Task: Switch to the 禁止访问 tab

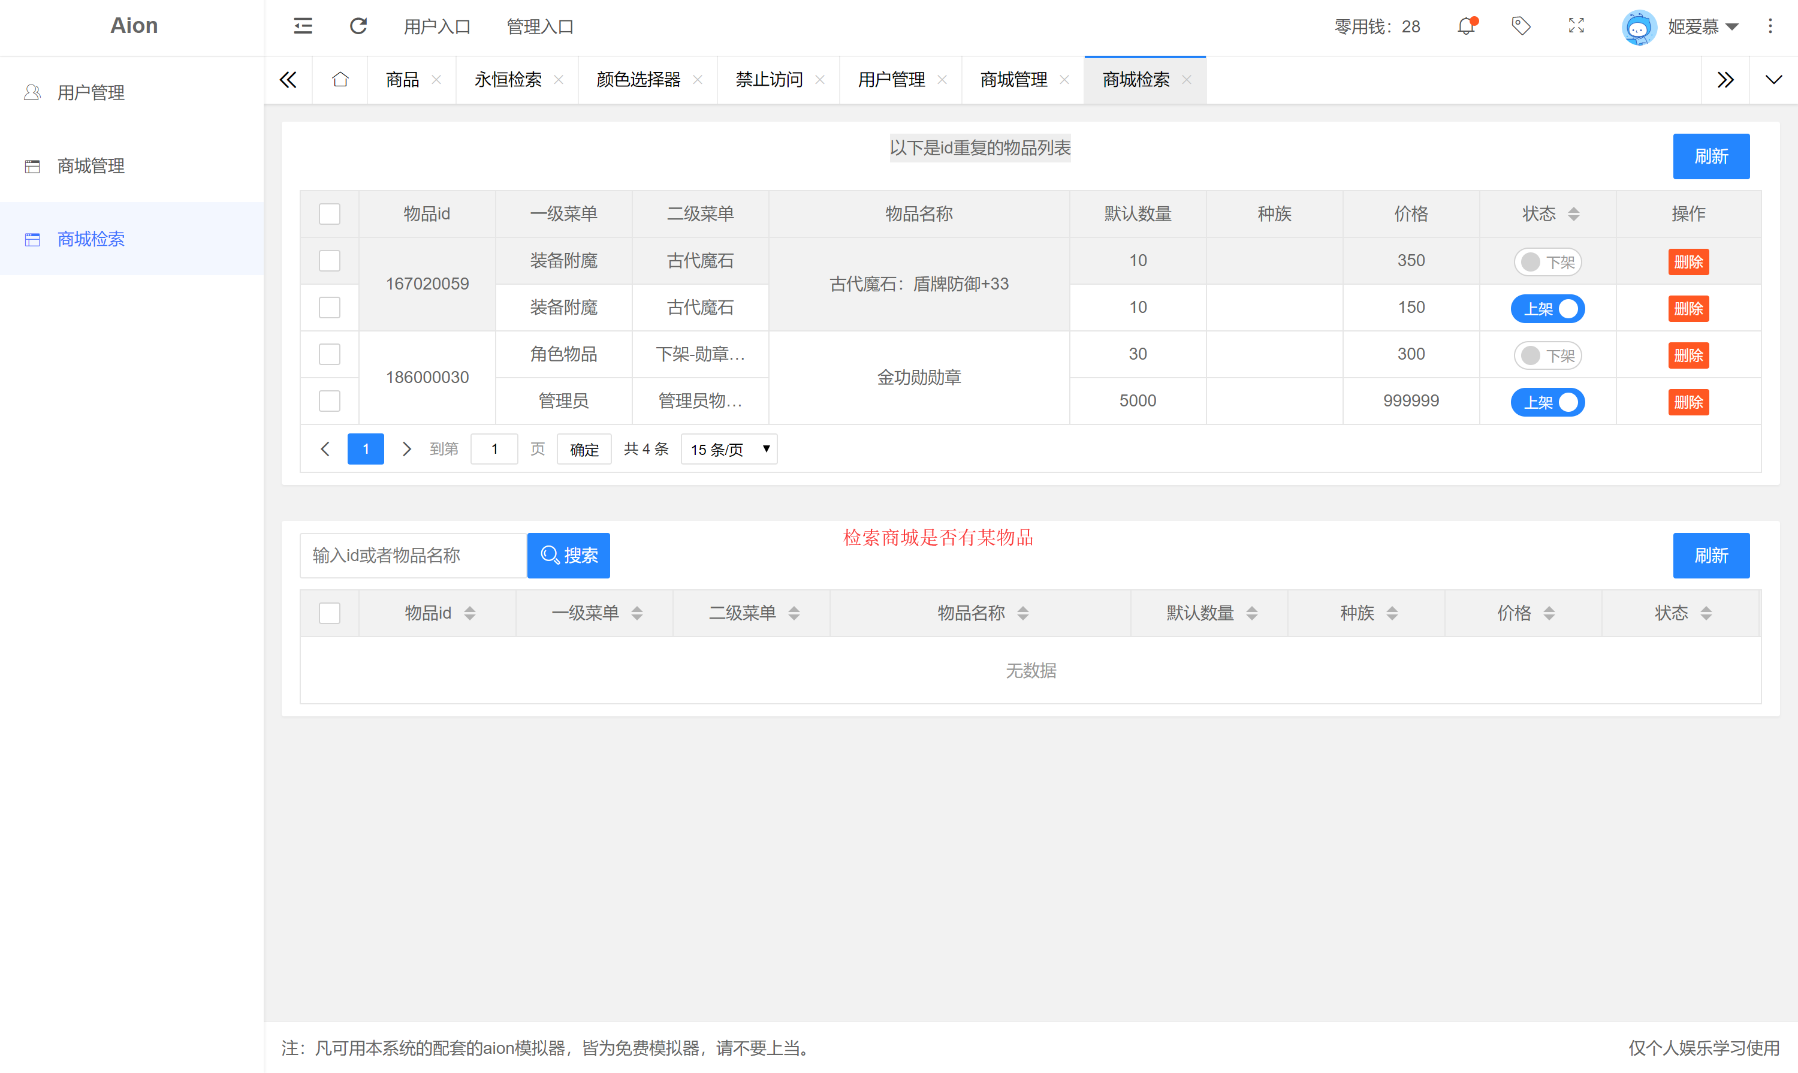Action: (769, 80)
